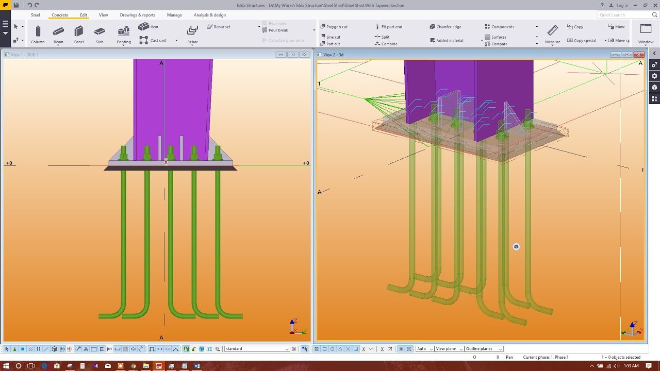This screenshot has height=371, width=660.
Task: Open the View ribbon tab
Action: tap(104, 15)
